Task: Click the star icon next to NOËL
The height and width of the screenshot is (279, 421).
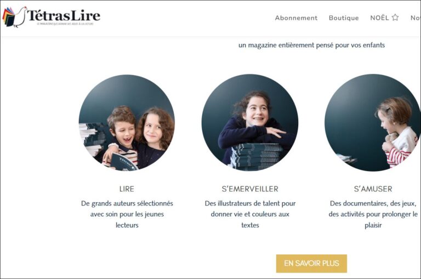Action: (x=395, y=18)
